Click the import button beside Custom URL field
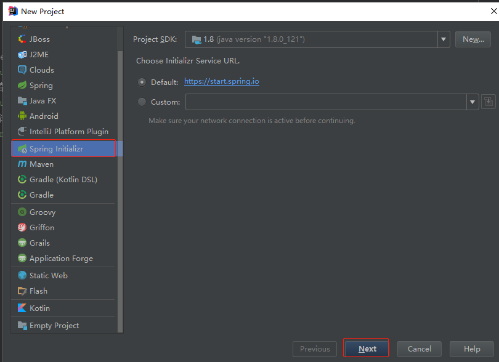 click(488, 102)
